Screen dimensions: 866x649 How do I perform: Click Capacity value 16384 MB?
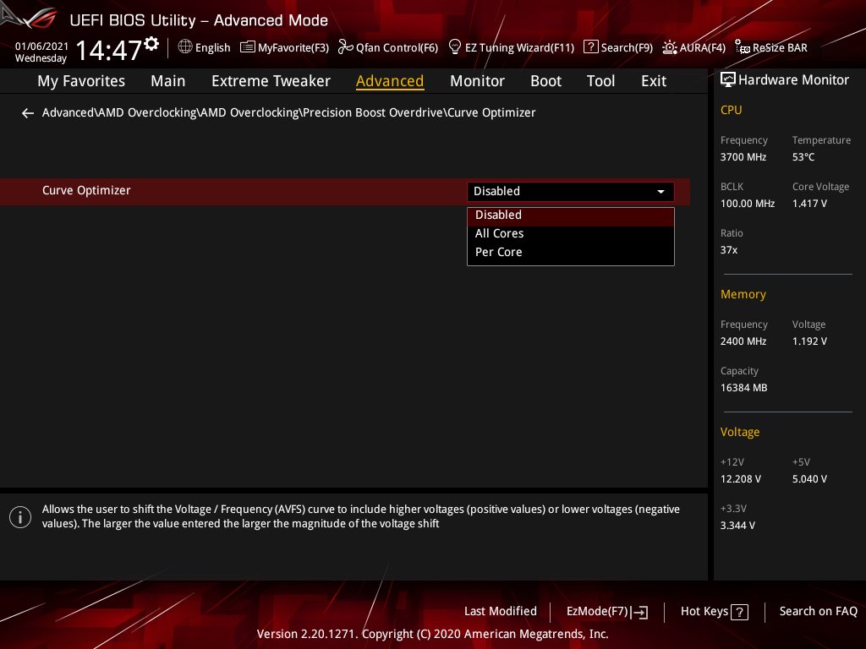pos(743,388)
